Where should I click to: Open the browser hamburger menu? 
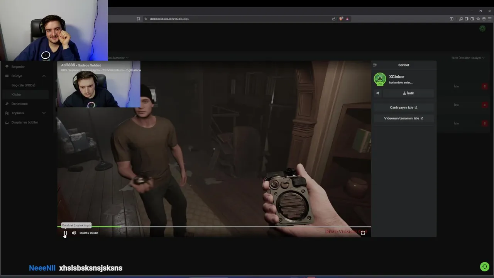[490, 19]
